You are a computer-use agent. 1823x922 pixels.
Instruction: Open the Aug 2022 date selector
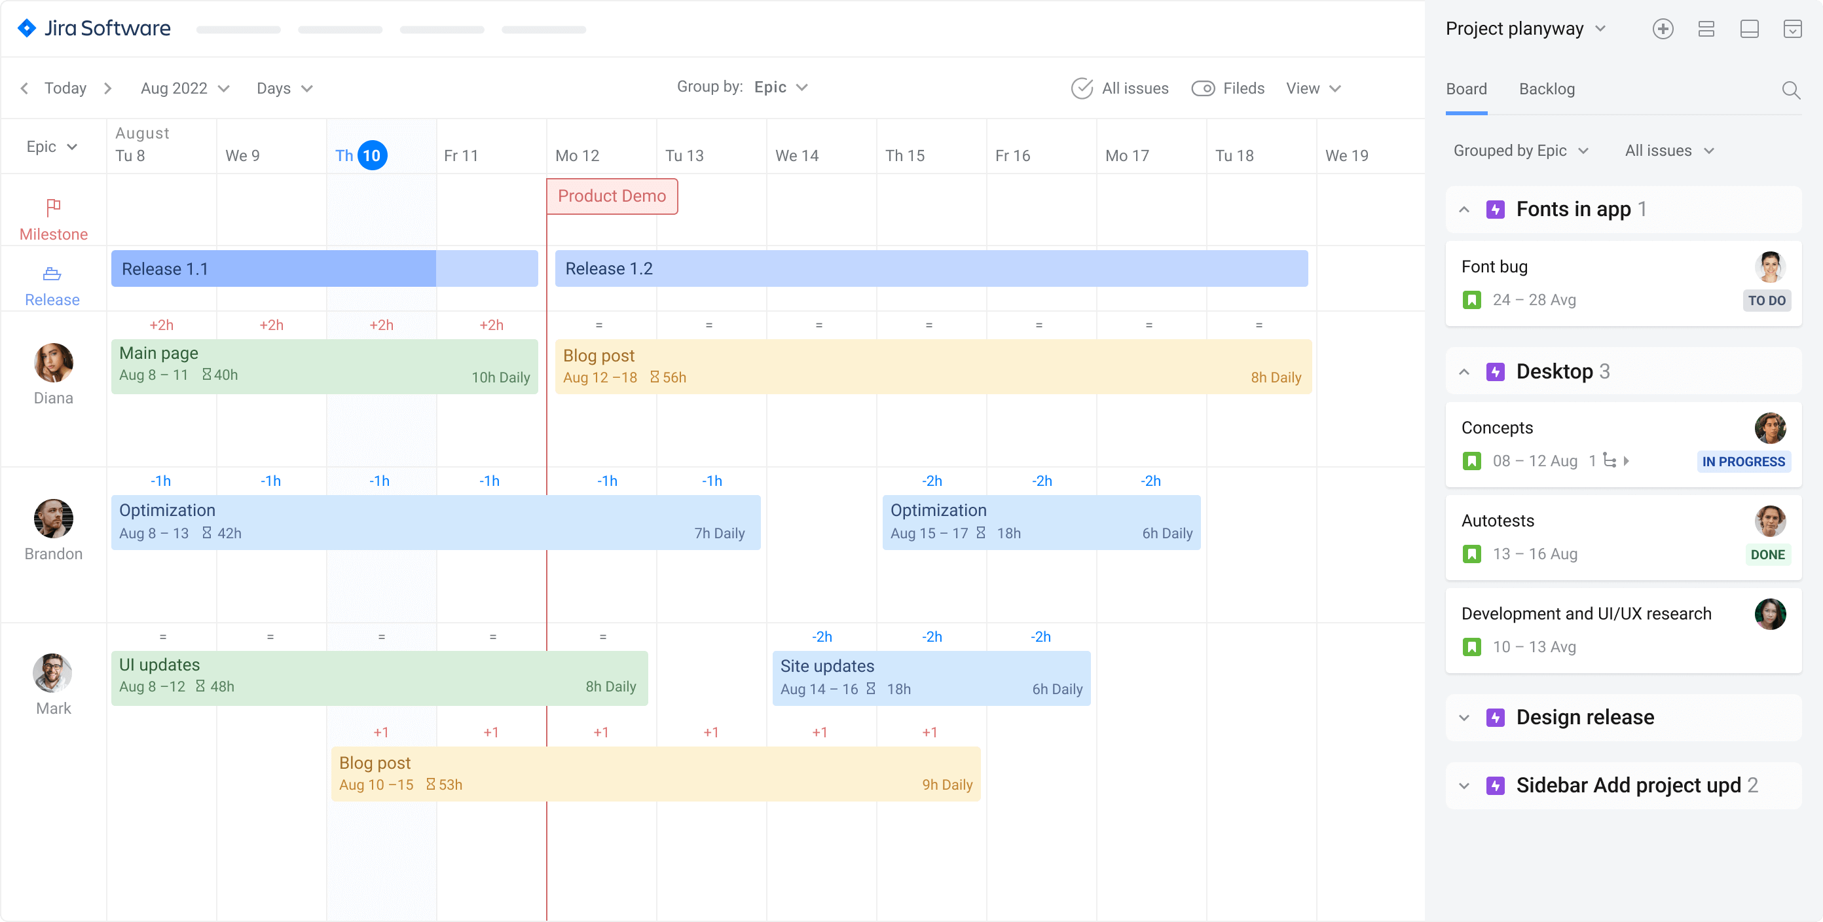point(183,88)
